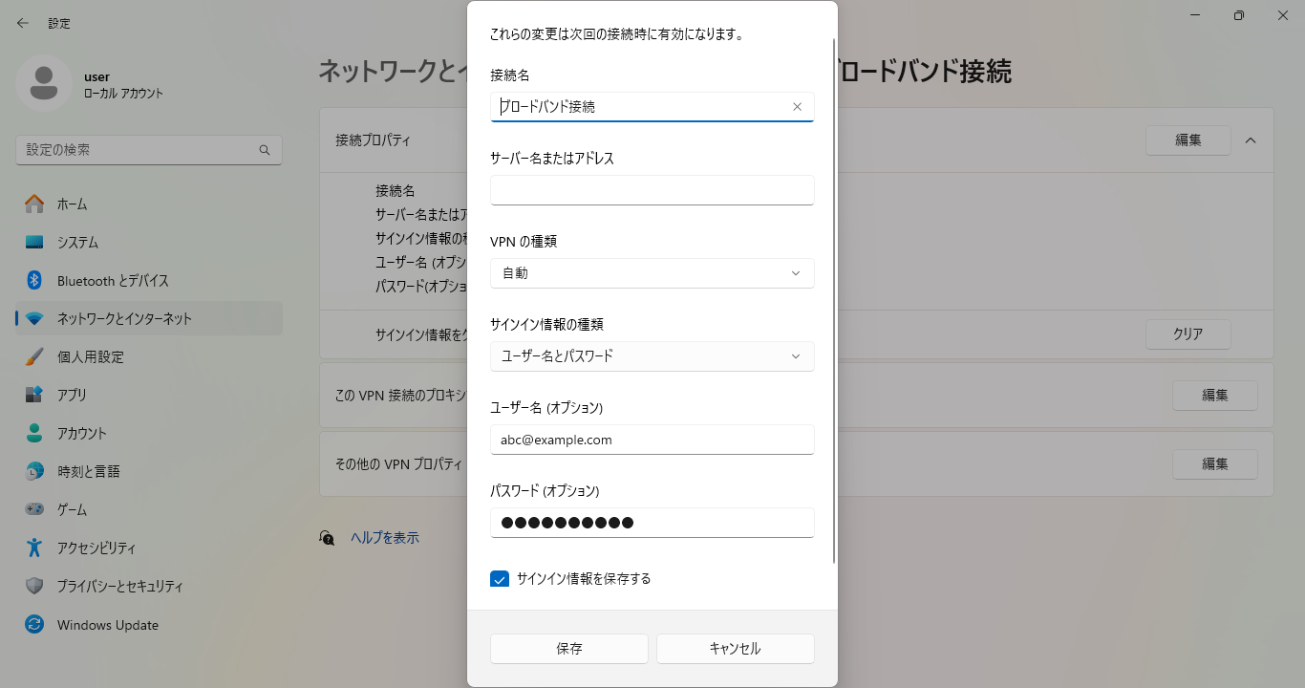1305x688 pixels.
Task: Click the ヘルプを表示 link
Action: pyautogui.click(x=384, y=538)
